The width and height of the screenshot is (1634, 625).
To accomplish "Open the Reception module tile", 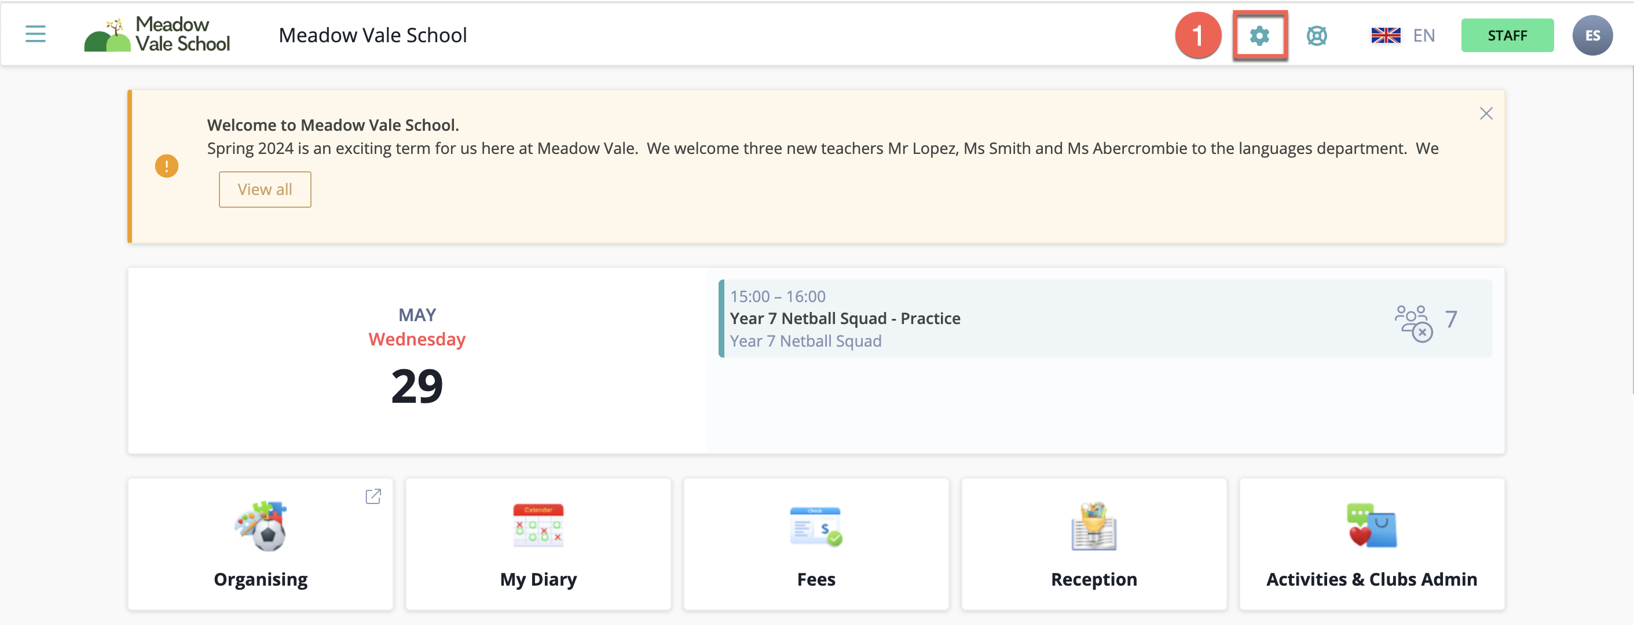I will point(1094,544).
